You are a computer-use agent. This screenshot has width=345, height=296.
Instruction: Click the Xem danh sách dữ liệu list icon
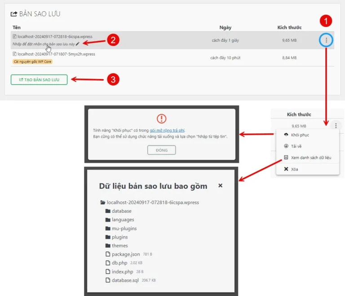click(286, 157)
